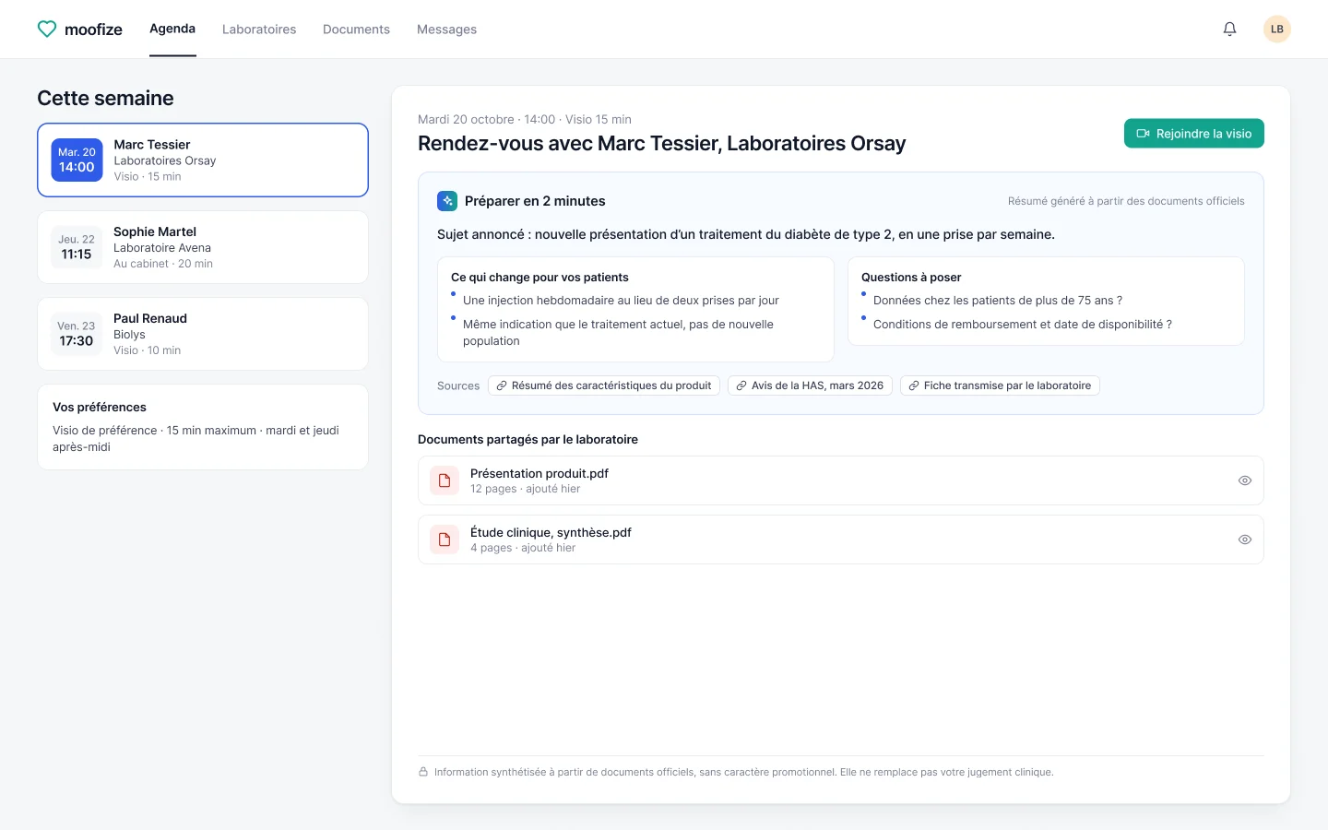
Task: Open the Messages tab
Action: coord(446,30)
